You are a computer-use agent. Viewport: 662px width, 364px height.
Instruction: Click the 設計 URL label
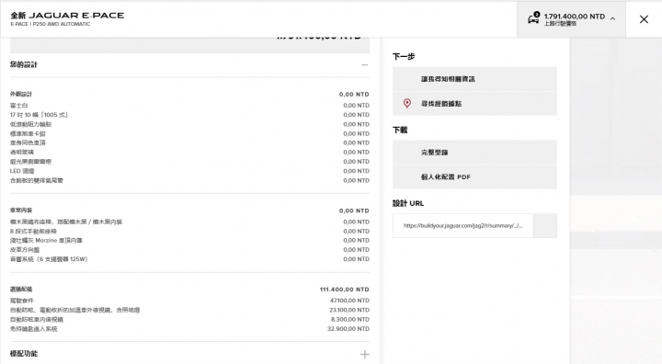(408, 203)
